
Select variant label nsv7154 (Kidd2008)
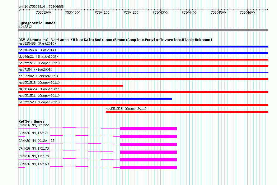(x=35, y=70)
